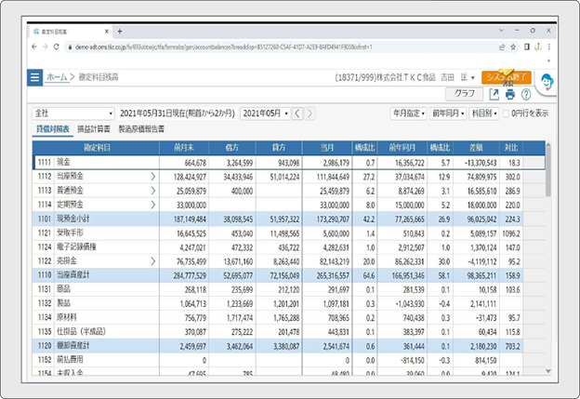
Task: Click scrollbar down arrow at table bottom
Action: tap(548, 371)
